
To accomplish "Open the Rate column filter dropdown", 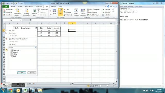I will [52, 28].
